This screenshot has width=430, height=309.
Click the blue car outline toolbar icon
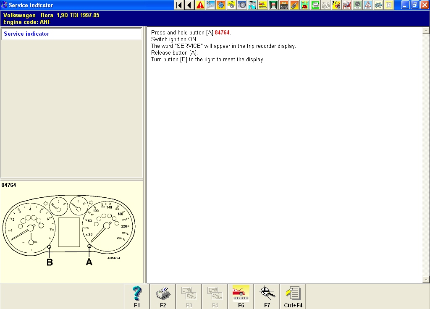(378, 5)
